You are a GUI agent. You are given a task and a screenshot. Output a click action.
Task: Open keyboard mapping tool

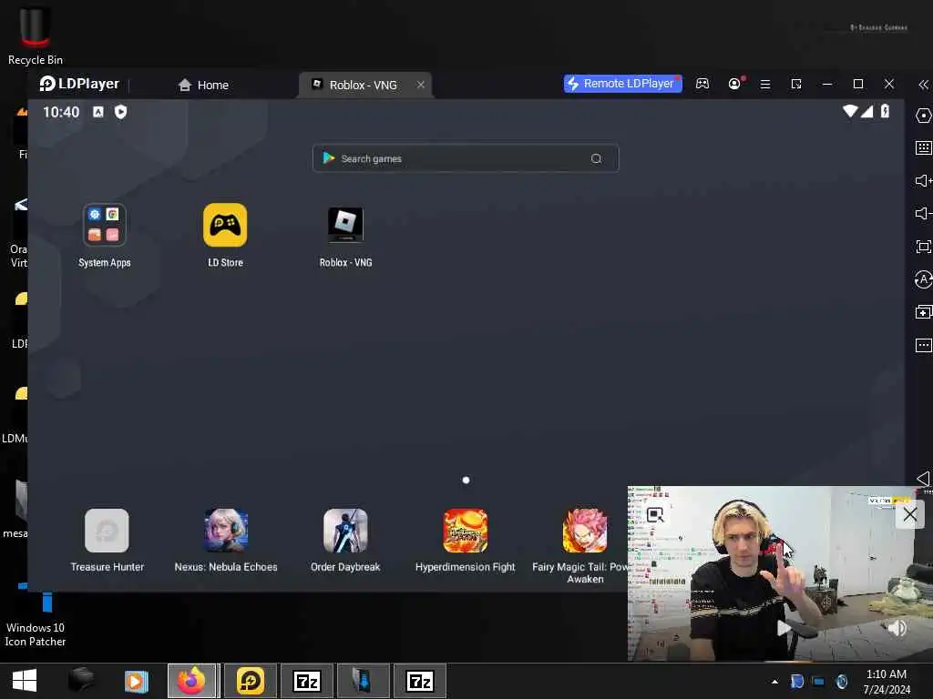(924, 148)
